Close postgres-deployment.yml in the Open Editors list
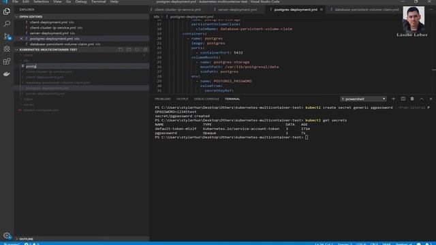The height and width of the screenshot is (245, 436). pyautogui.click(x=21, y=39)
